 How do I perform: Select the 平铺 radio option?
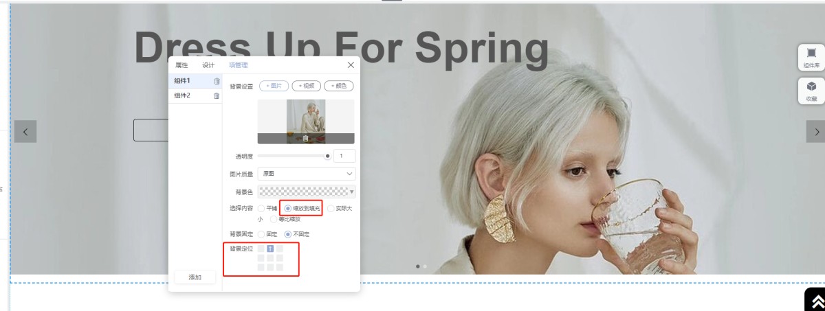[x=261, y=208]
